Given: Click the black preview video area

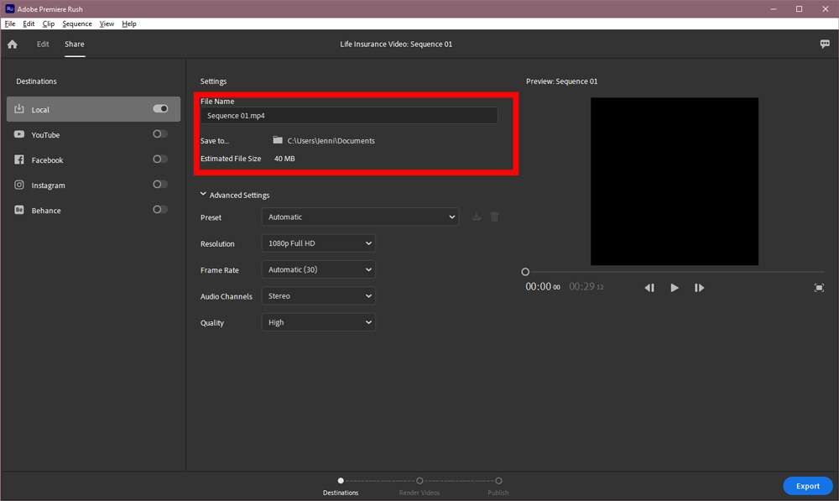Looking at the screenshot, I should click(675, 181).
